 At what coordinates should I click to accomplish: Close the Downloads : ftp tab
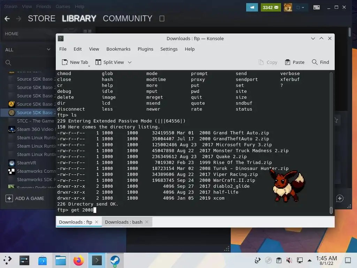[97, 222]
